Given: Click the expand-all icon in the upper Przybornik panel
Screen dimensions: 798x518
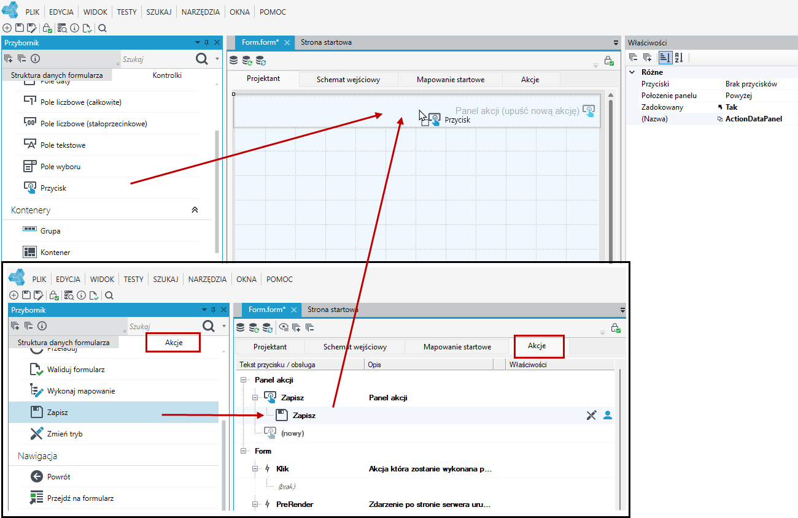Looking at the screenshot, I should tap(9, 59).
